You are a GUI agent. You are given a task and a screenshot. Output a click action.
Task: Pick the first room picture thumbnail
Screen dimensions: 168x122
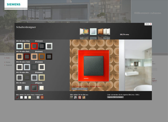click(71, 97)
